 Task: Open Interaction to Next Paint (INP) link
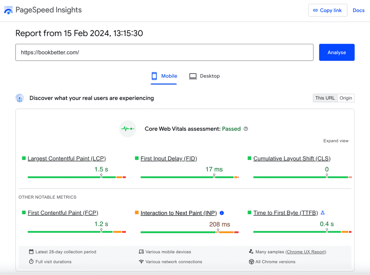point(178,213)
